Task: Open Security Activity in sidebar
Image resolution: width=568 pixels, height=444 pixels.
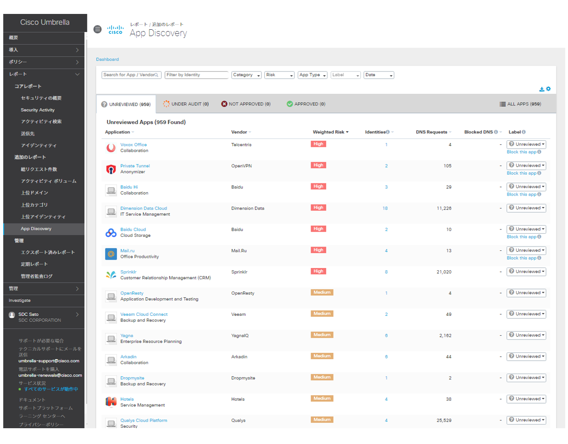Action: coord(38,110)
